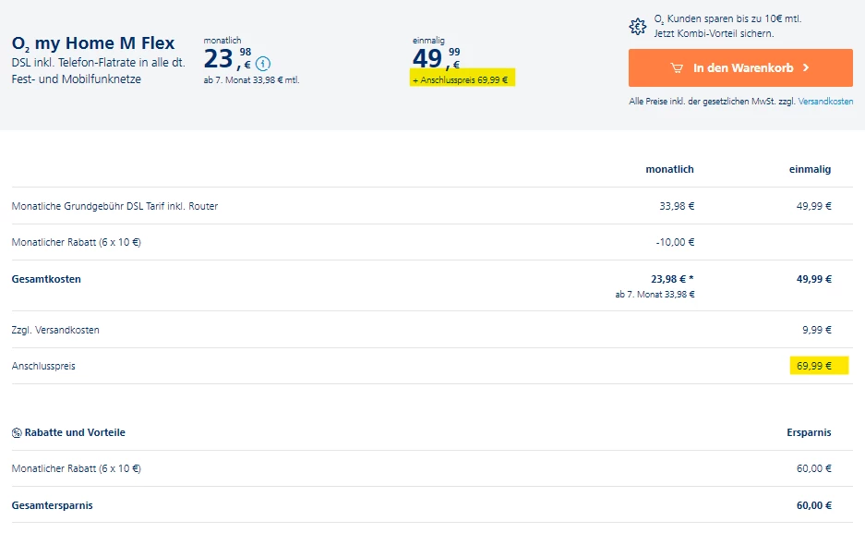
Task: Click the Zzgl. Versandkosten row label
Action: coord(55,330)
